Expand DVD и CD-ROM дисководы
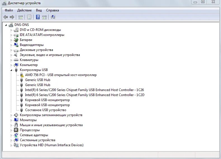This screenshot has height=159, width=221. [x=11, y=30]
